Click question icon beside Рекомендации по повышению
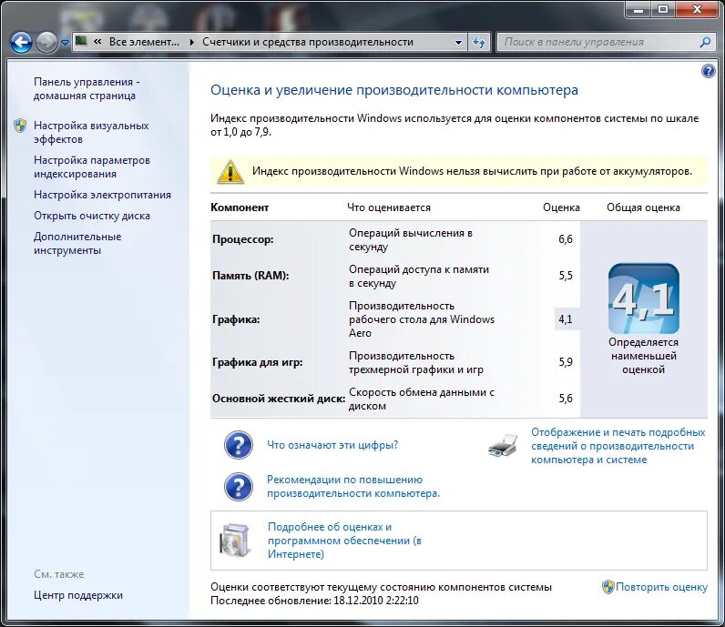The width and height of the screenshot is (725, 627). pyautogui.click(x=239, y=487)
